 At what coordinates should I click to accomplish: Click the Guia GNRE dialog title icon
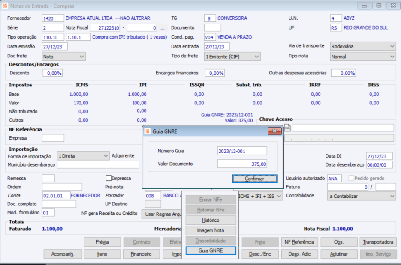(x=147, y=131)
